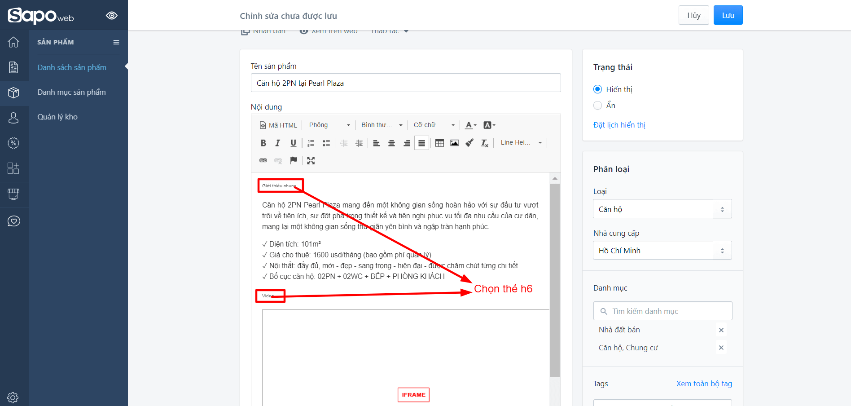The image size is (851, 406).
Task: Insert a hyperlink
Action: coord(263,160)
